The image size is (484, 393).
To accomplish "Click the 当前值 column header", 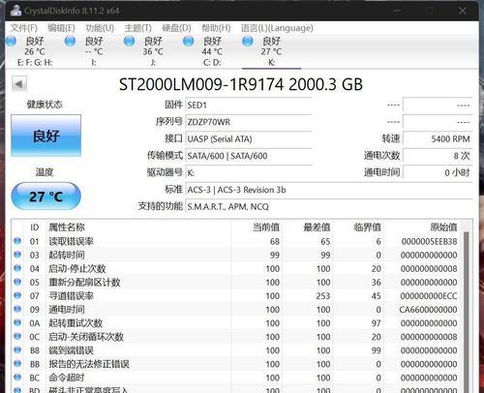I will [x=266, y=227].
